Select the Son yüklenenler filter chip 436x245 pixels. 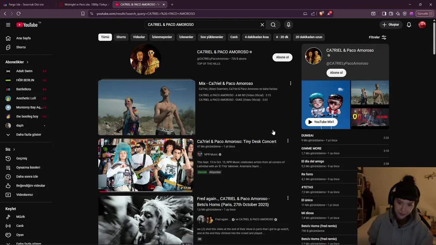tap(212, 37)
